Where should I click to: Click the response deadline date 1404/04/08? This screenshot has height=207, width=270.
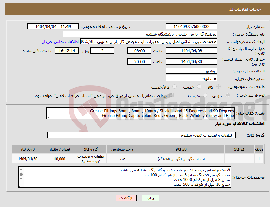point(191,51)
